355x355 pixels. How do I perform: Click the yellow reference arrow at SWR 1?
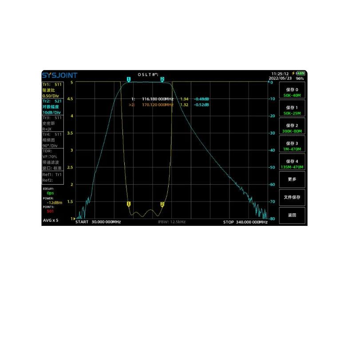74,219
